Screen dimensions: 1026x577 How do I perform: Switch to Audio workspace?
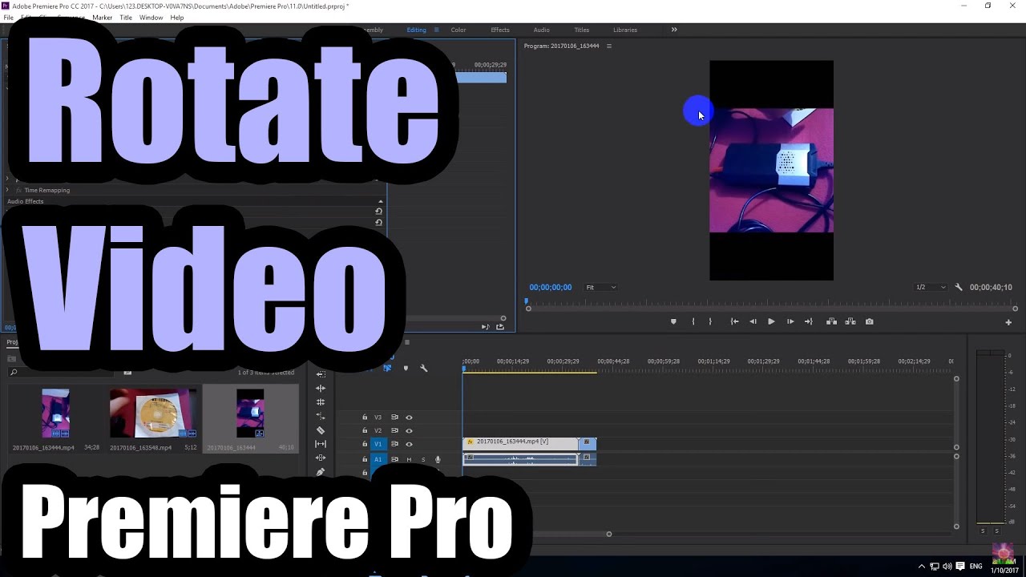[542, 30]
